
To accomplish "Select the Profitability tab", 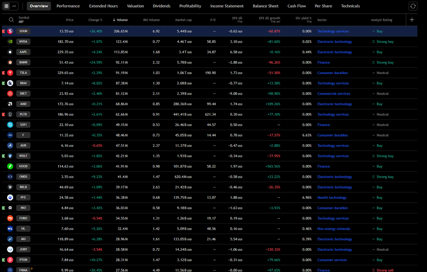I will point(190,6).
